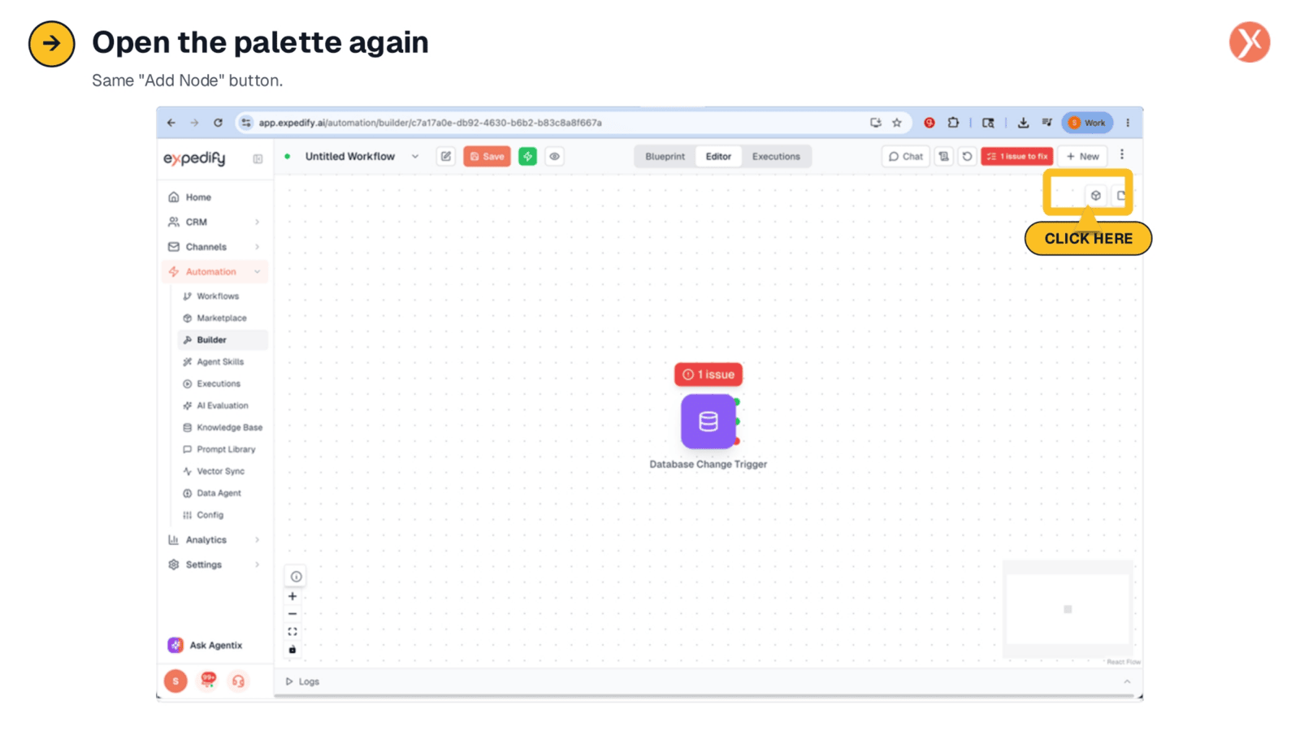Open the browser extensions puzzle icon

[x=953, y=123]
